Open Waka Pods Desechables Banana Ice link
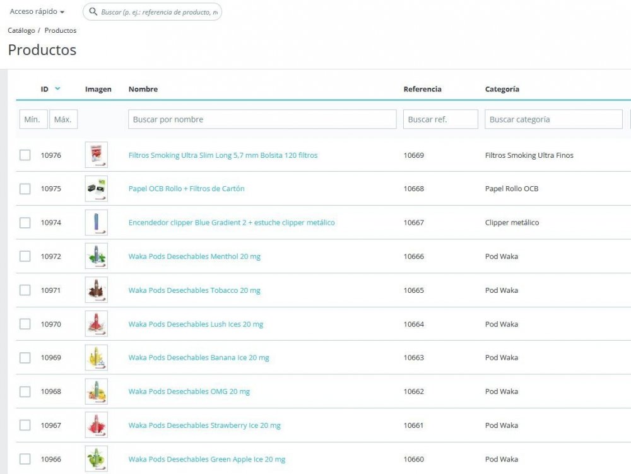Viewport: 631px width, 474px height. [x=199, y=358]
